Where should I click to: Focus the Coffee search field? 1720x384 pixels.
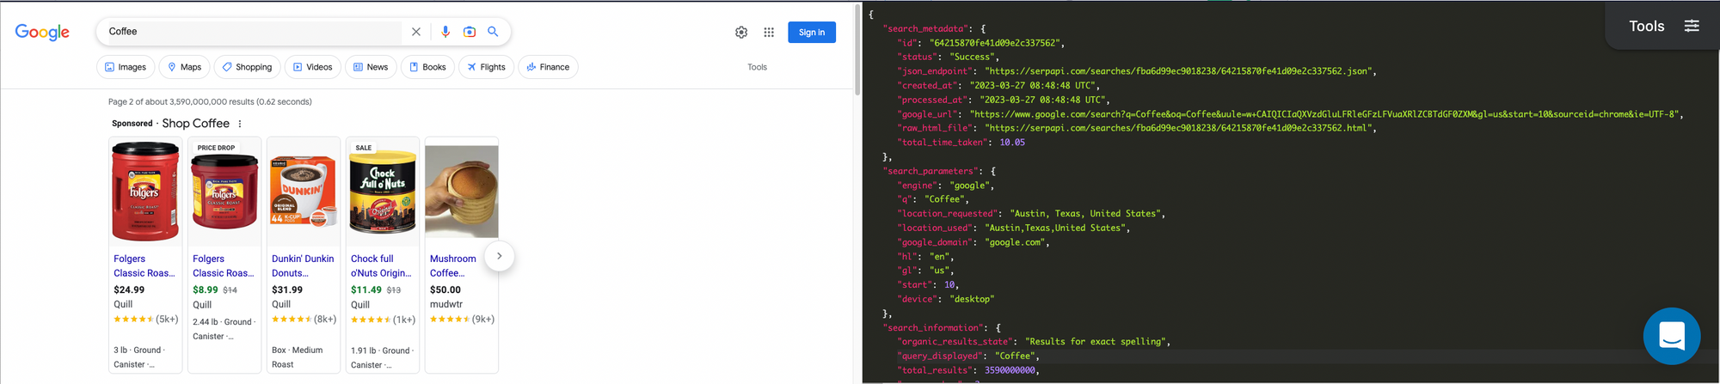click(254, 32)
